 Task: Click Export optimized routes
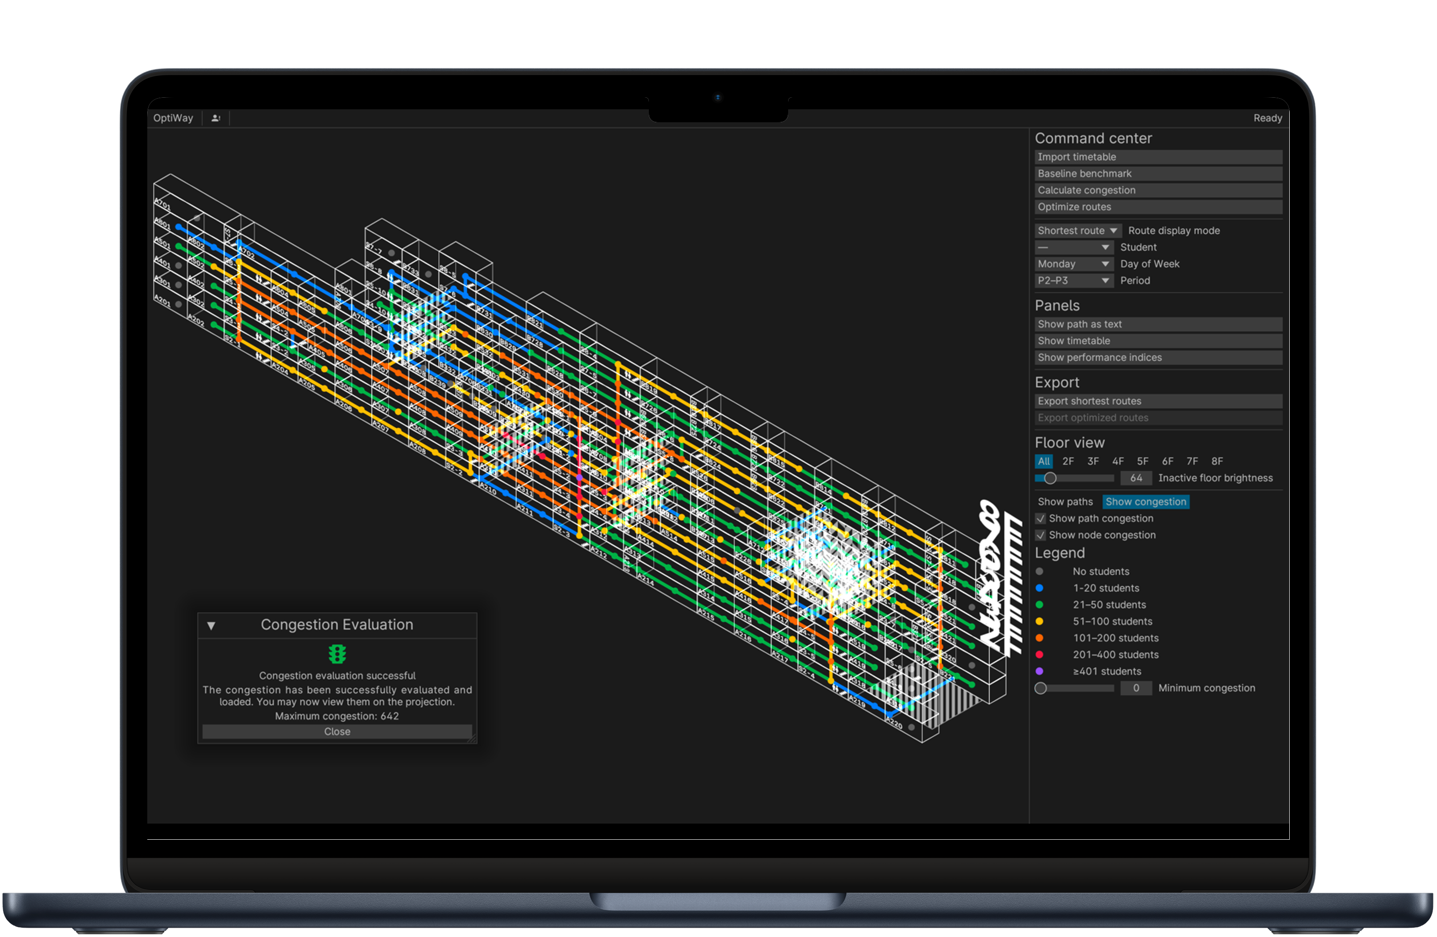1158,418
